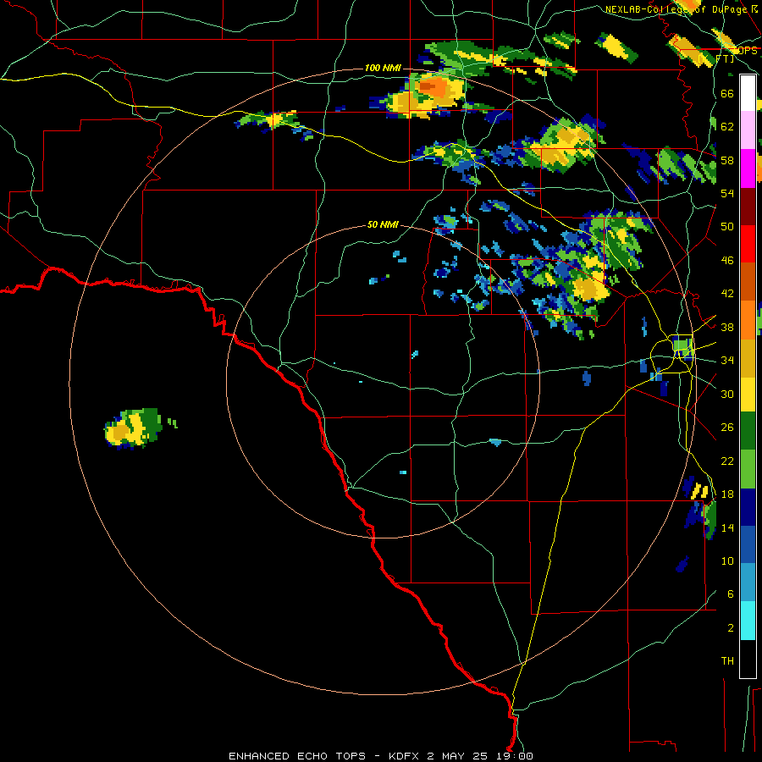Click the '66' legend value
Viewport: 762px width, 762px height.
tap(727, 94)
